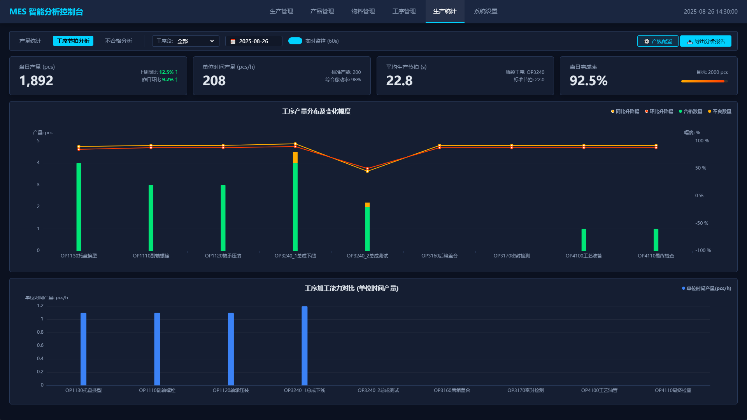Click the 工序段 dropdown chevron arrow
This screenshot has height=420, width=747.
click(212, 41)
